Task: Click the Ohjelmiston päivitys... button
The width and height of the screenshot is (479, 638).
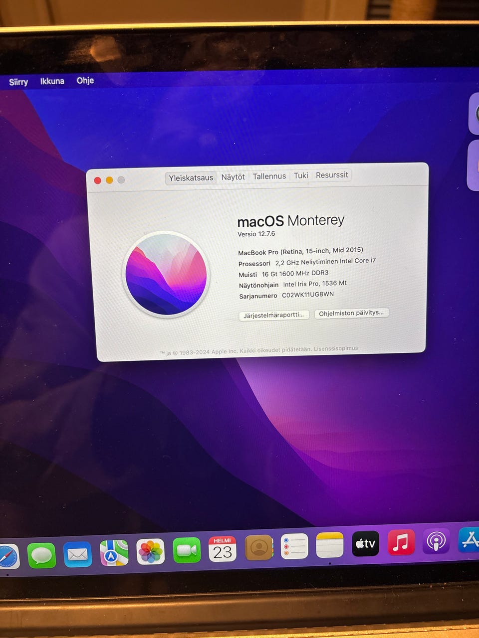Action: coord(351,313)
